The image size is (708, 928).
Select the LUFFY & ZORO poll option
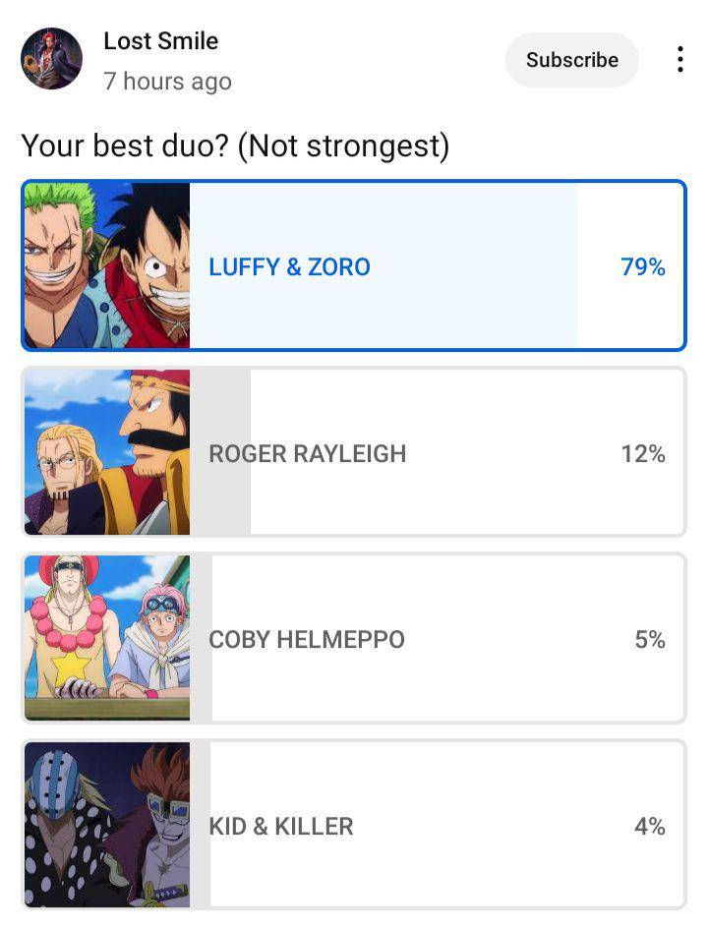(354, 265)
